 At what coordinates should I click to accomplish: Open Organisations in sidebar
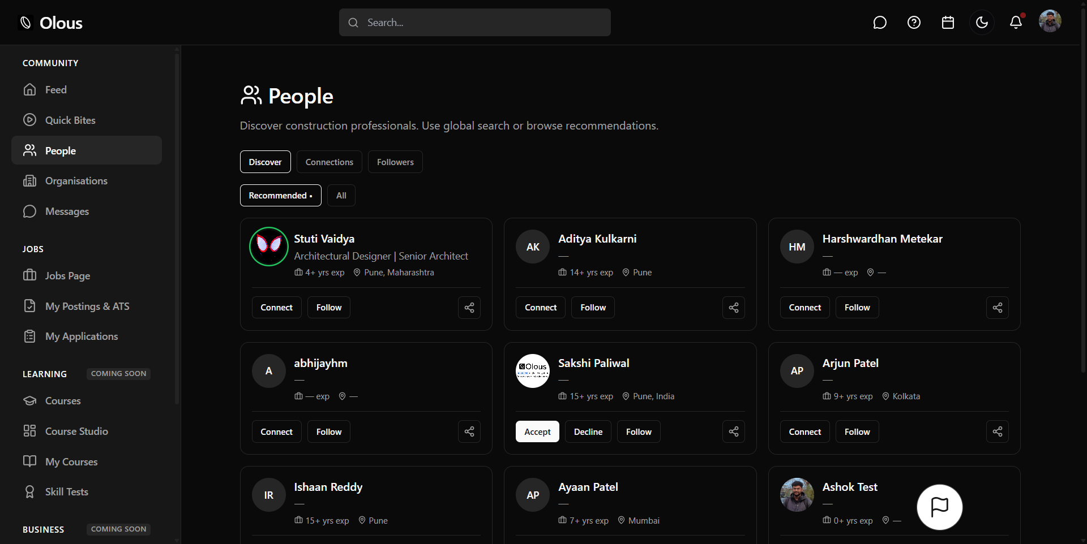(x=87, y=181)
